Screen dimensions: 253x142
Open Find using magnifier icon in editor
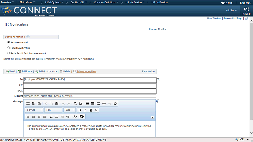tap(75, 103)
